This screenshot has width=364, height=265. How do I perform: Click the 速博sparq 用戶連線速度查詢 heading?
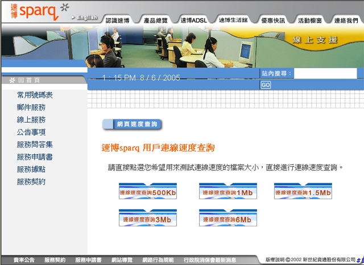point(158,148)
